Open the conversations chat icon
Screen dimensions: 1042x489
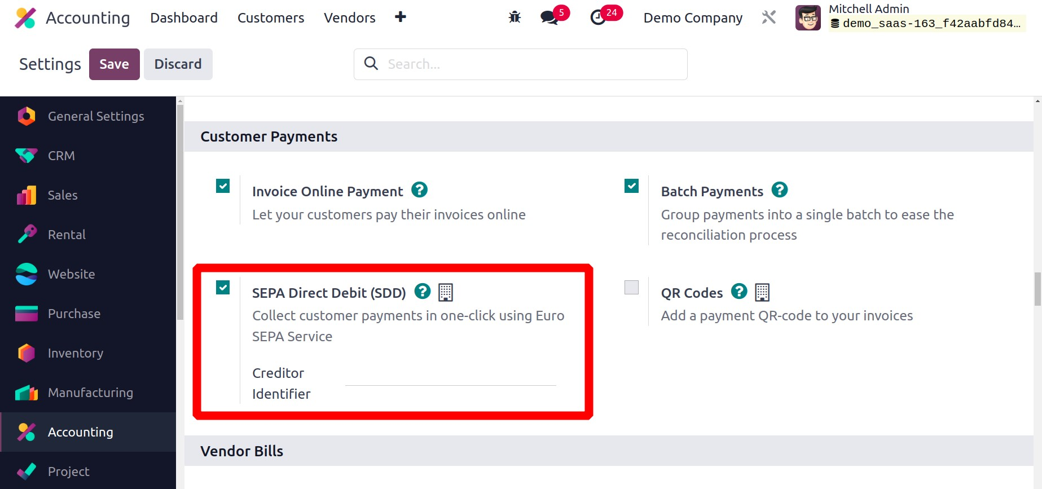pyautogui.click(x=549, y=17)
